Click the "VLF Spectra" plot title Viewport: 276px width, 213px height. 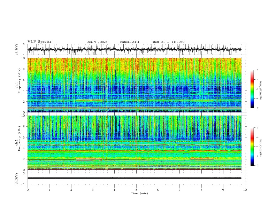click(x=39, y=42)
